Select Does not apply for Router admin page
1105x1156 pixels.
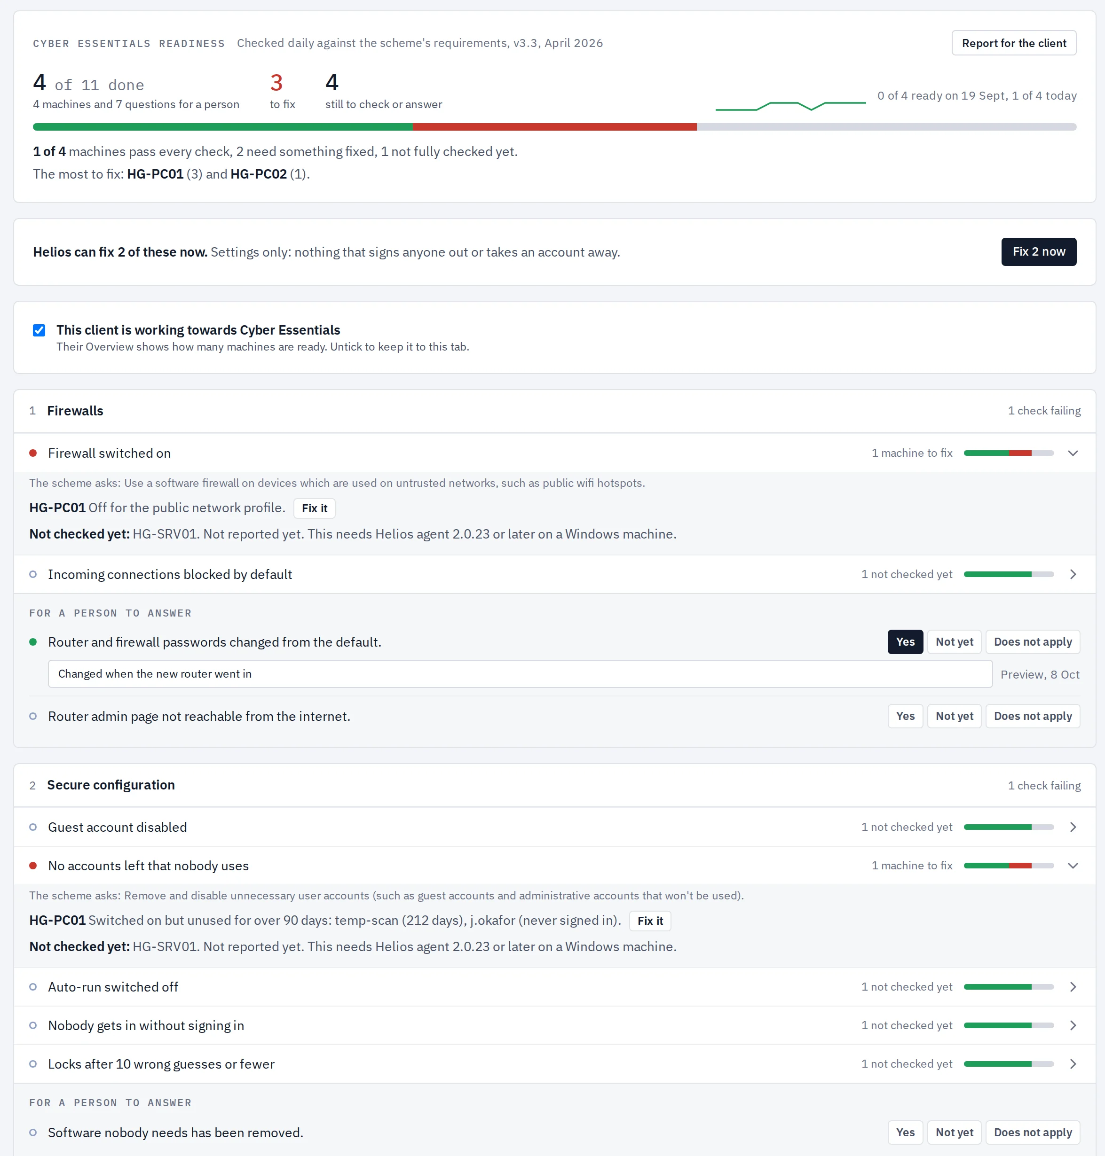(1033, 716)
